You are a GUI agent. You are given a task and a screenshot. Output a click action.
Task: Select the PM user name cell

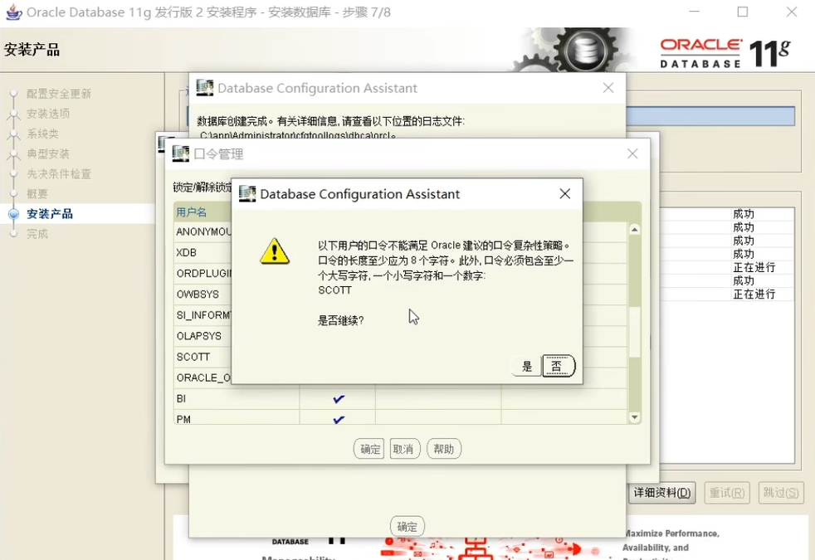point(237,419)
